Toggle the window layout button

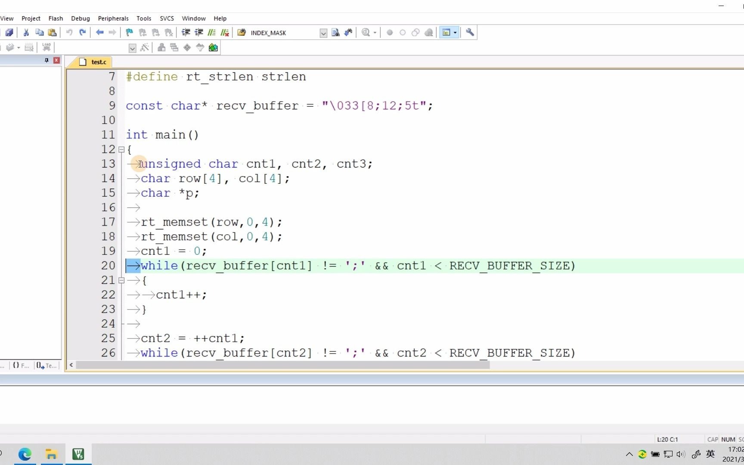tap(446, 32)
